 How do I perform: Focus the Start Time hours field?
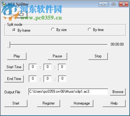click(33, 67)
